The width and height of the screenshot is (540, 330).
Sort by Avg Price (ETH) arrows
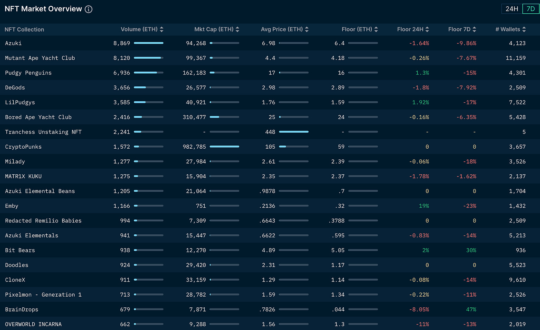coord(307,29)
